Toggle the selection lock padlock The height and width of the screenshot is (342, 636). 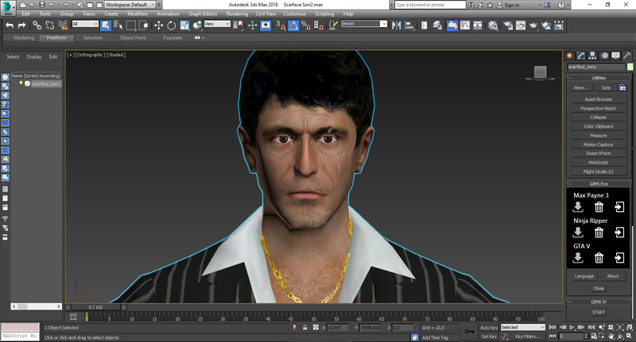tap(305, 328)
